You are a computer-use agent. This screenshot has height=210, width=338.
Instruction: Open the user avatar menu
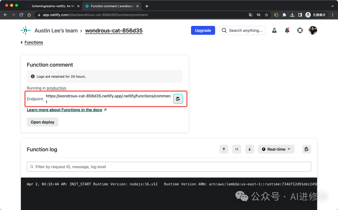(x=313, y=30)
